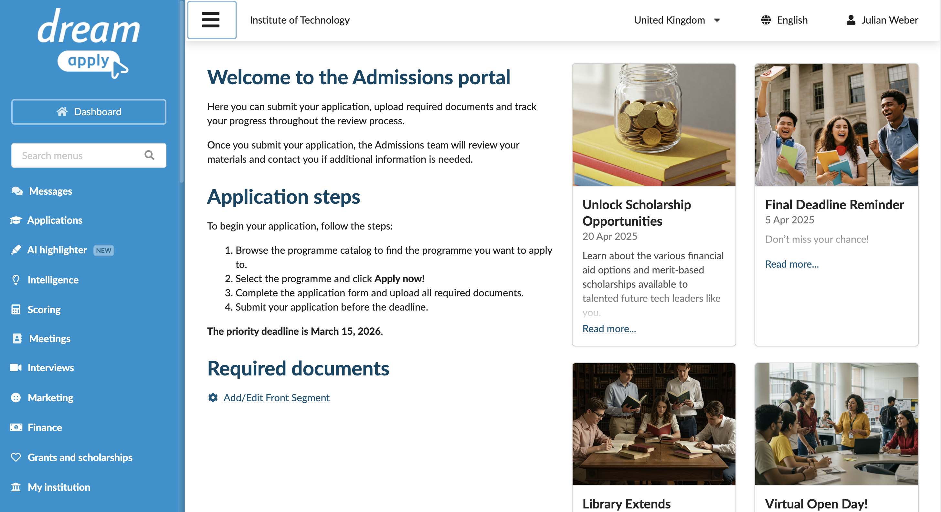The width and height of the screenshot is (941, 512).
Task: Click the AI highlighter marker icon
Action: tap(16, 250)
